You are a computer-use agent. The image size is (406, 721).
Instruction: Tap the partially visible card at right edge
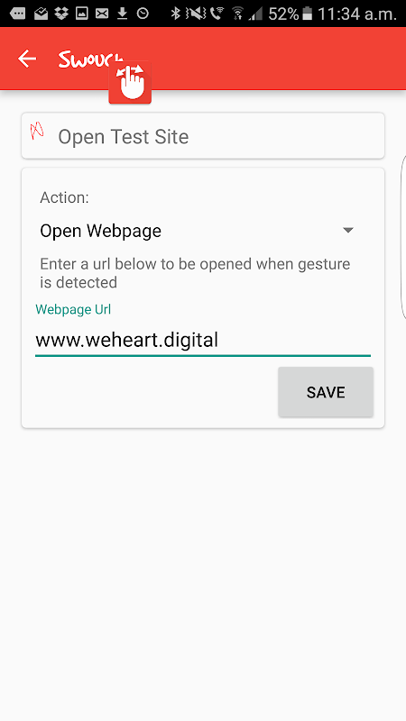tap(403, 237)
